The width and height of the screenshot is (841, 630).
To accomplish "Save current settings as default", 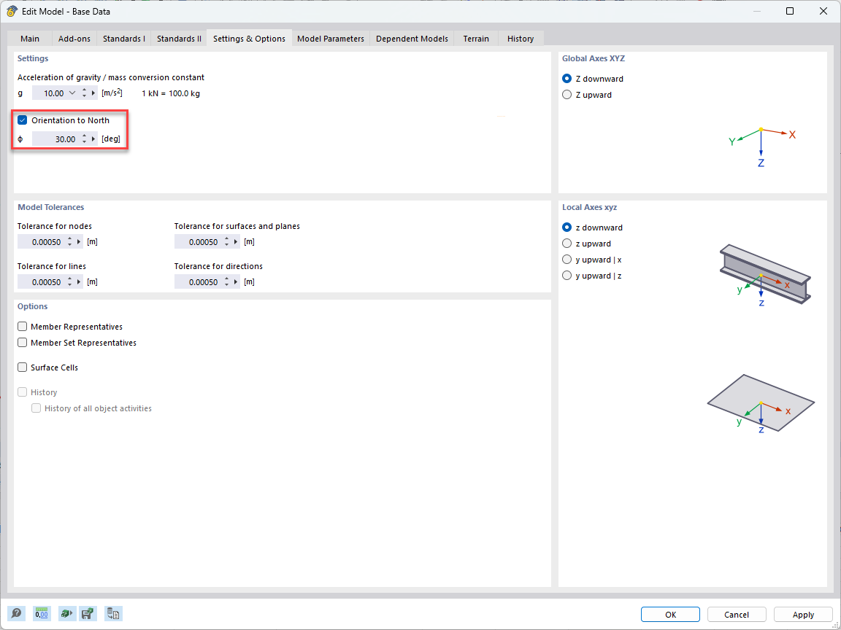I will click(88, 613).
